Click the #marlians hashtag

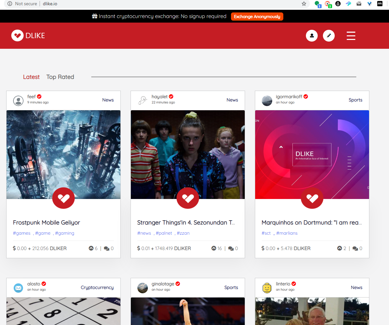tap(287, 233)
